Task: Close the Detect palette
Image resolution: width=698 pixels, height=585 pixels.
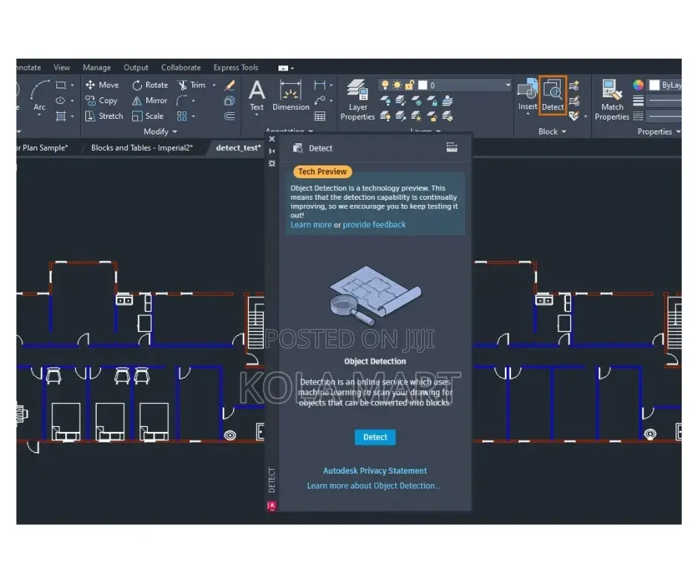Action: click(272, 139)
